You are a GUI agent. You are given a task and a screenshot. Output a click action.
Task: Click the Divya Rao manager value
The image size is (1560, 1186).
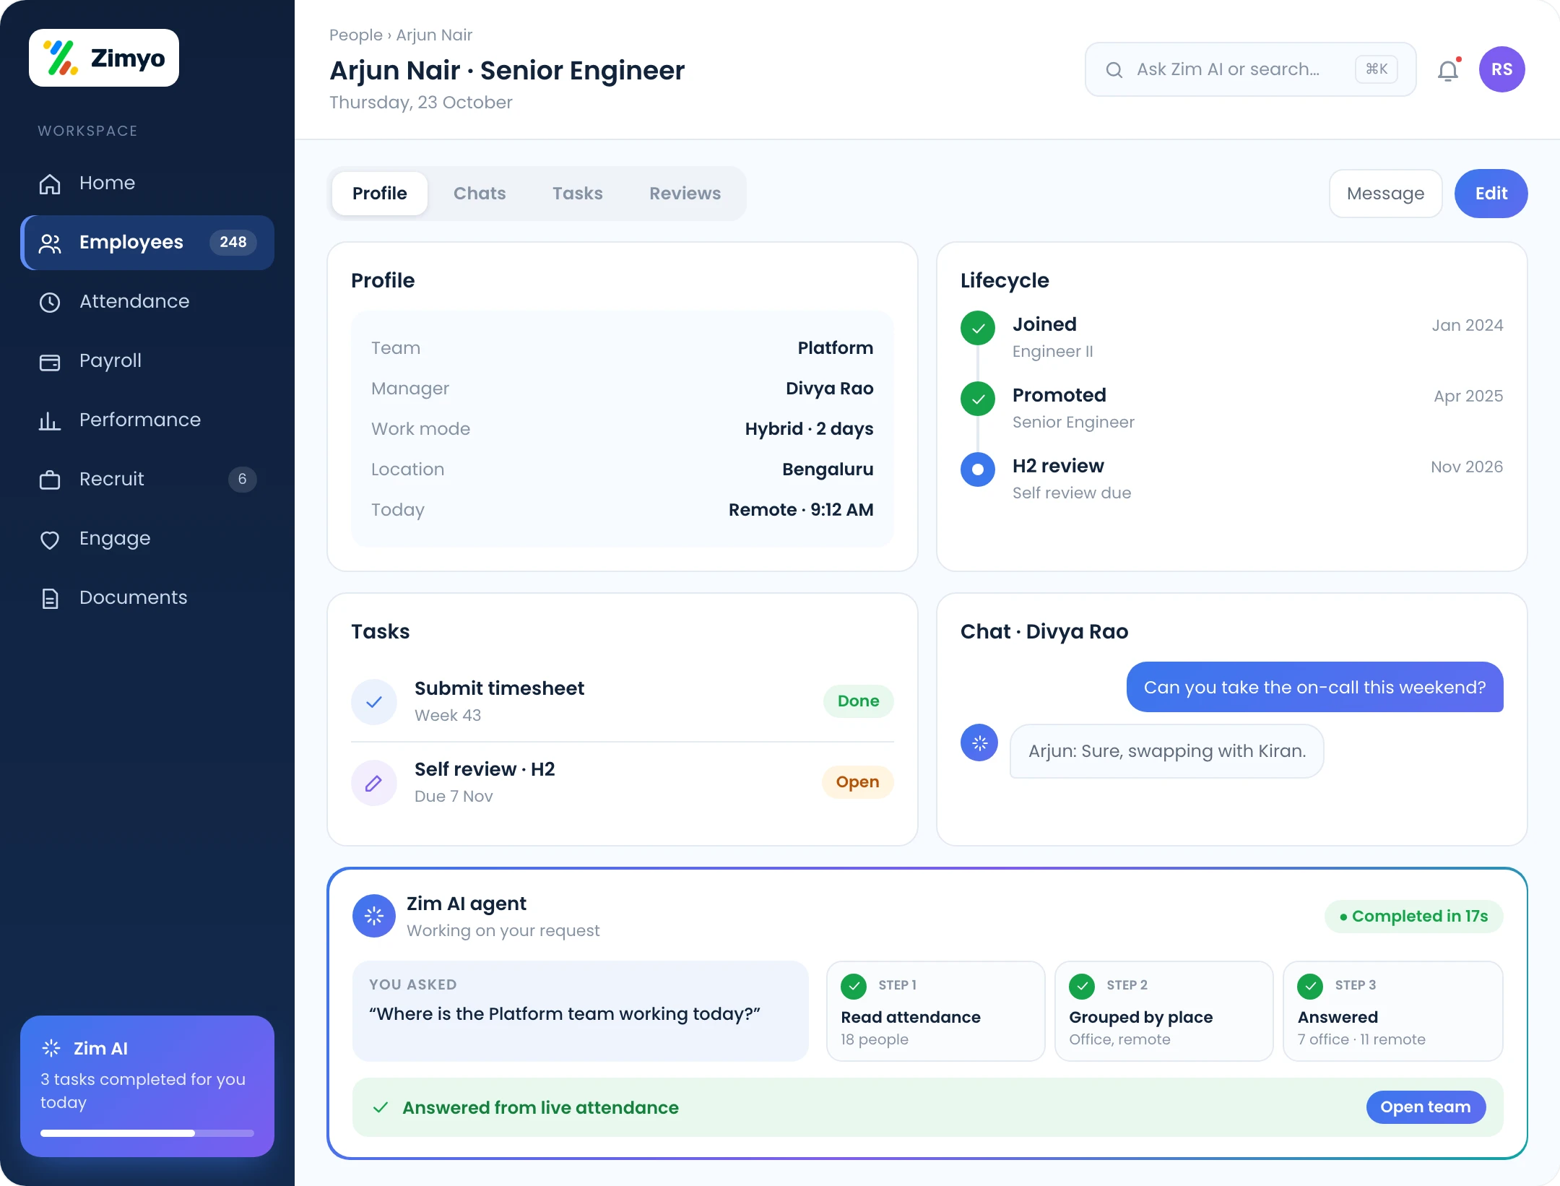[x=829, y=389]
